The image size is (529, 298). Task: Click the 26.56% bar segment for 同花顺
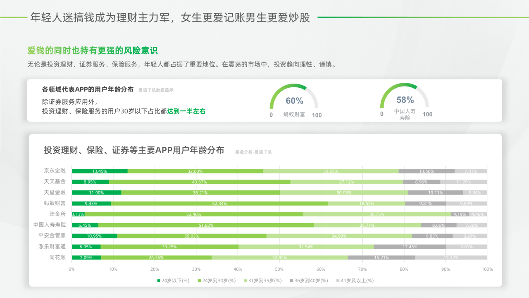click(x=156, y=257)
